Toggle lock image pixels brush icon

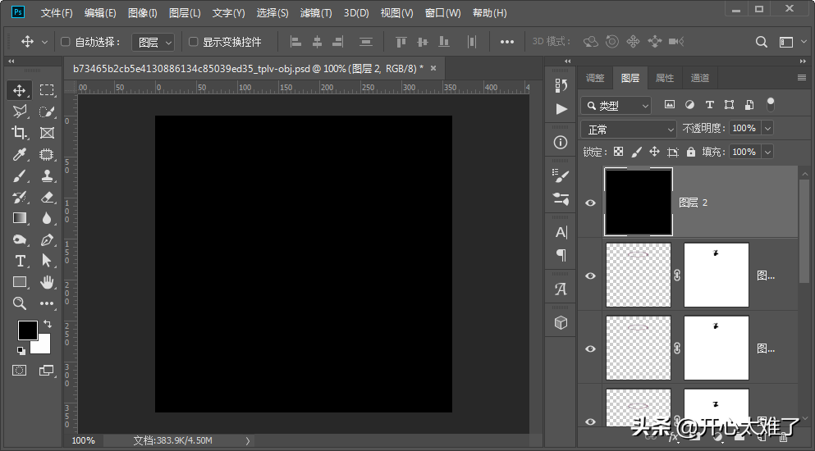click(636, 152)
